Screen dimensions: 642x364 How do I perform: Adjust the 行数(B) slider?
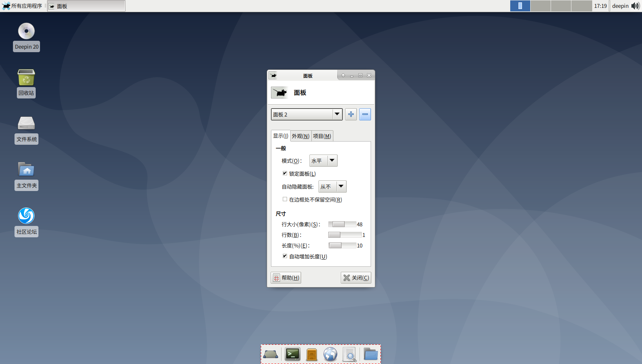click(x=345, y=235)
